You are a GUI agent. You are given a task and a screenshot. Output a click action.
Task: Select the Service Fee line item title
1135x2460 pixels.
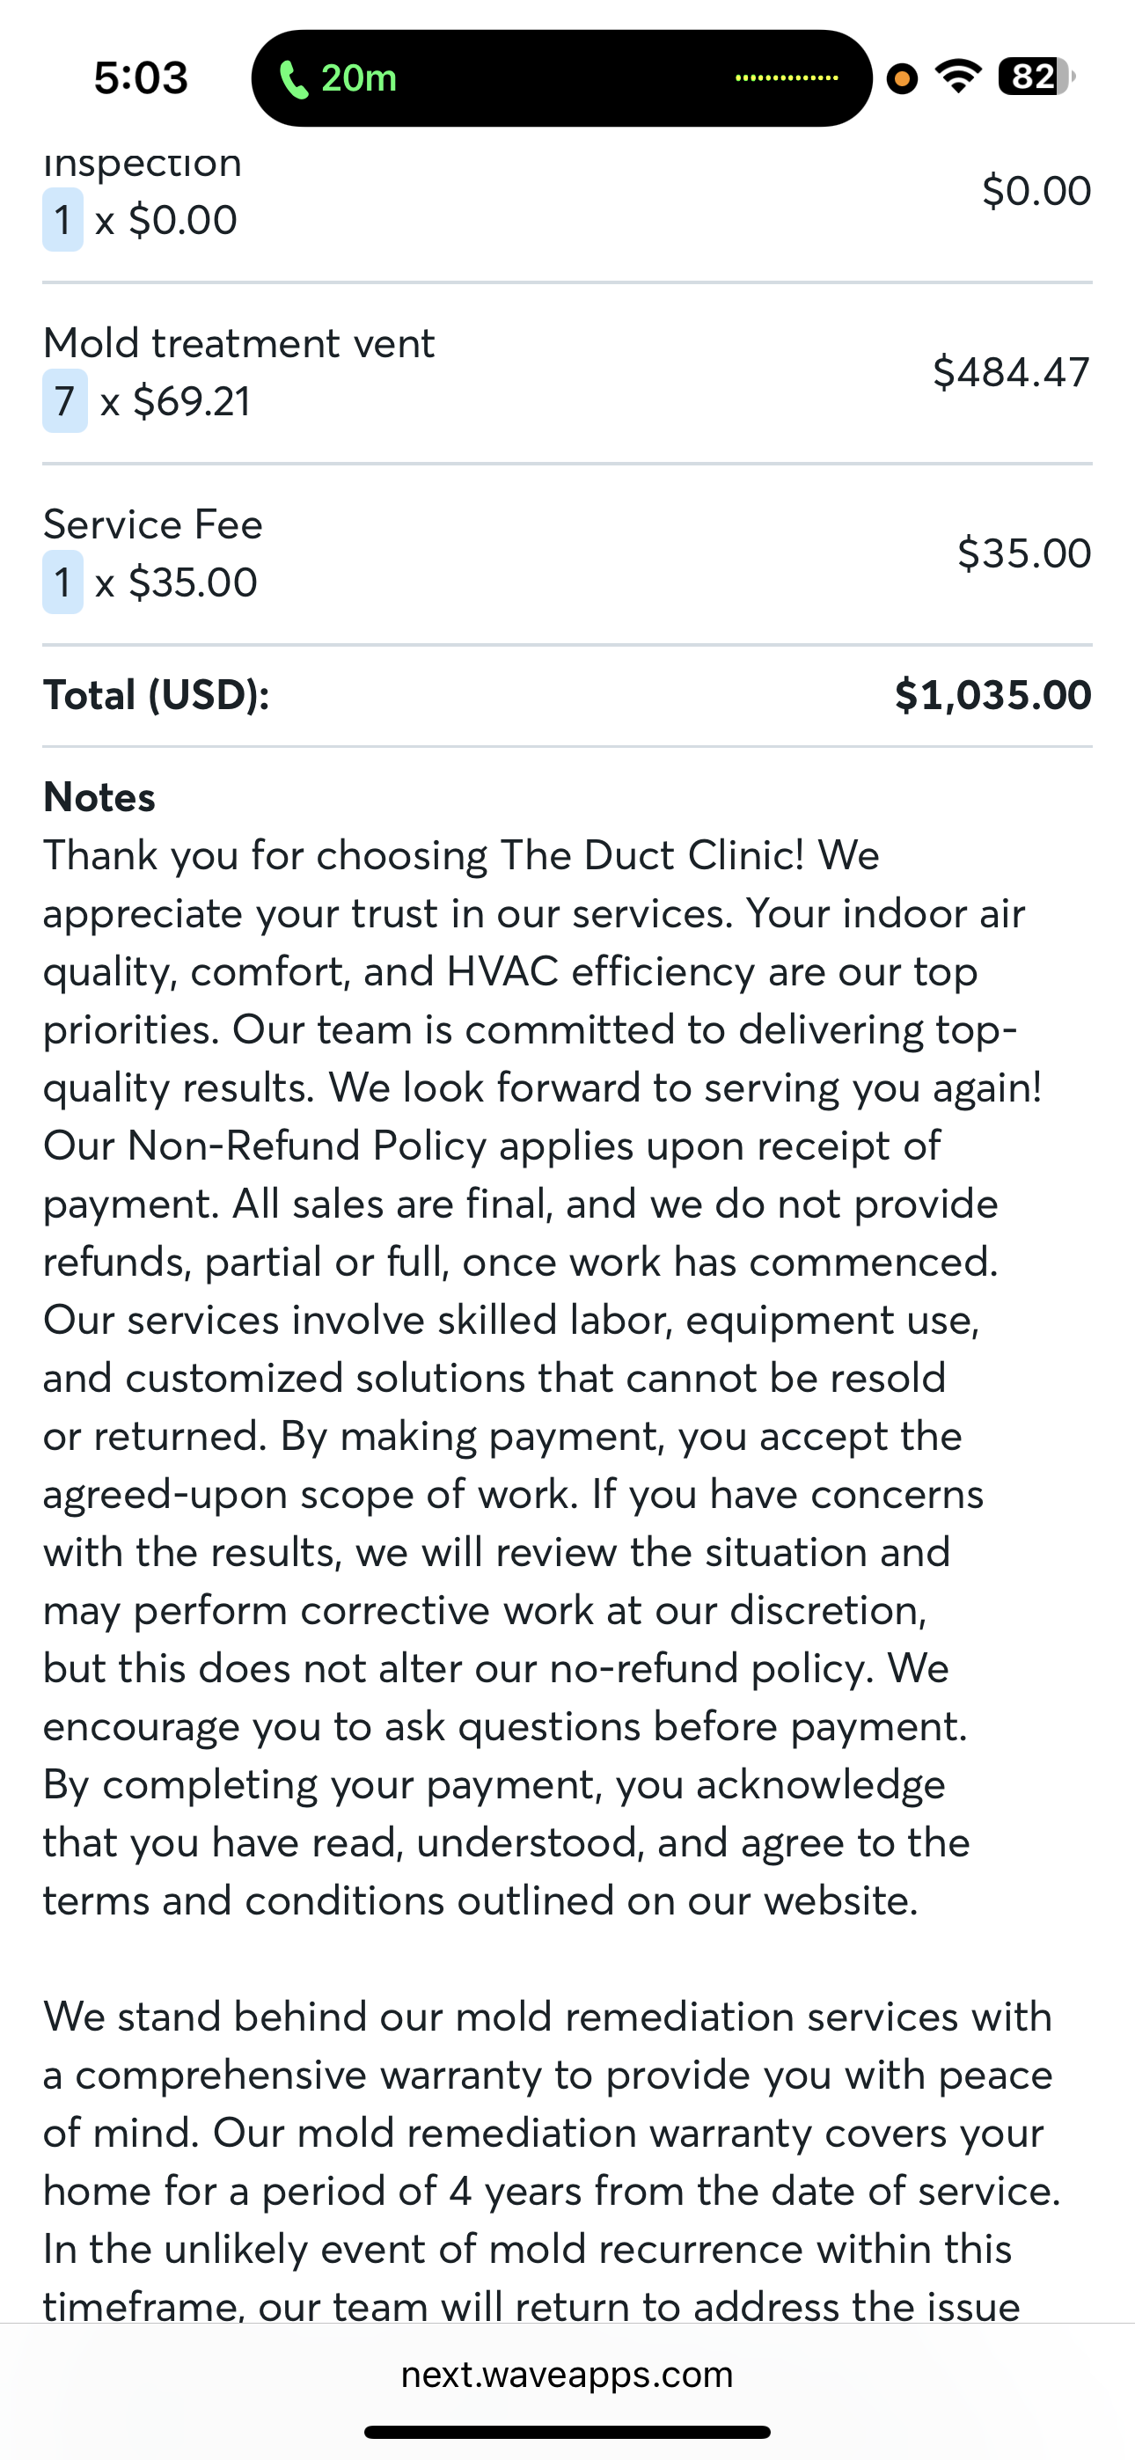click(153, 525)
